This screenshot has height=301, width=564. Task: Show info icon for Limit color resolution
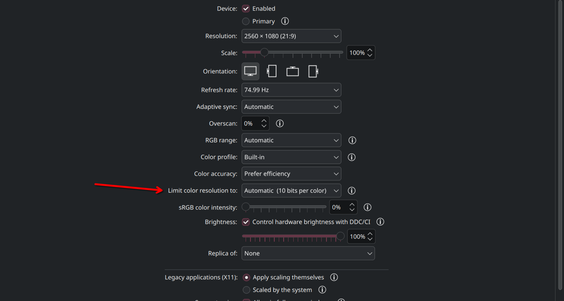coord(352,191)
